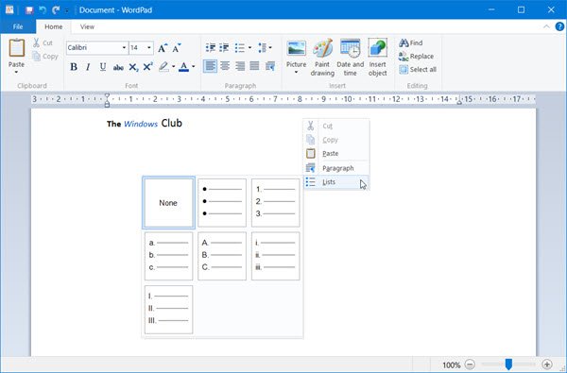Expand the font size dropdown
This screenshot has width=567, height=373.
point(149,48)
